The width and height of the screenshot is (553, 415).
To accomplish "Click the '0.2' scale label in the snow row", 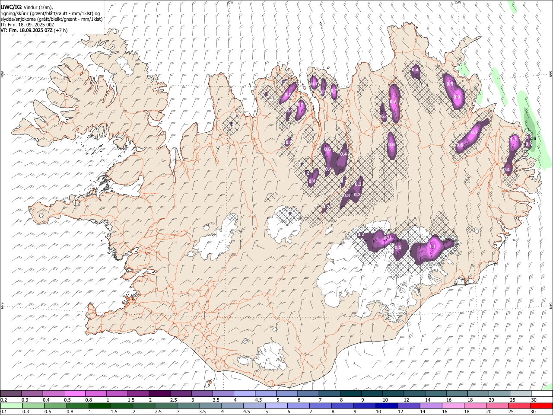I will click(3, 400).
